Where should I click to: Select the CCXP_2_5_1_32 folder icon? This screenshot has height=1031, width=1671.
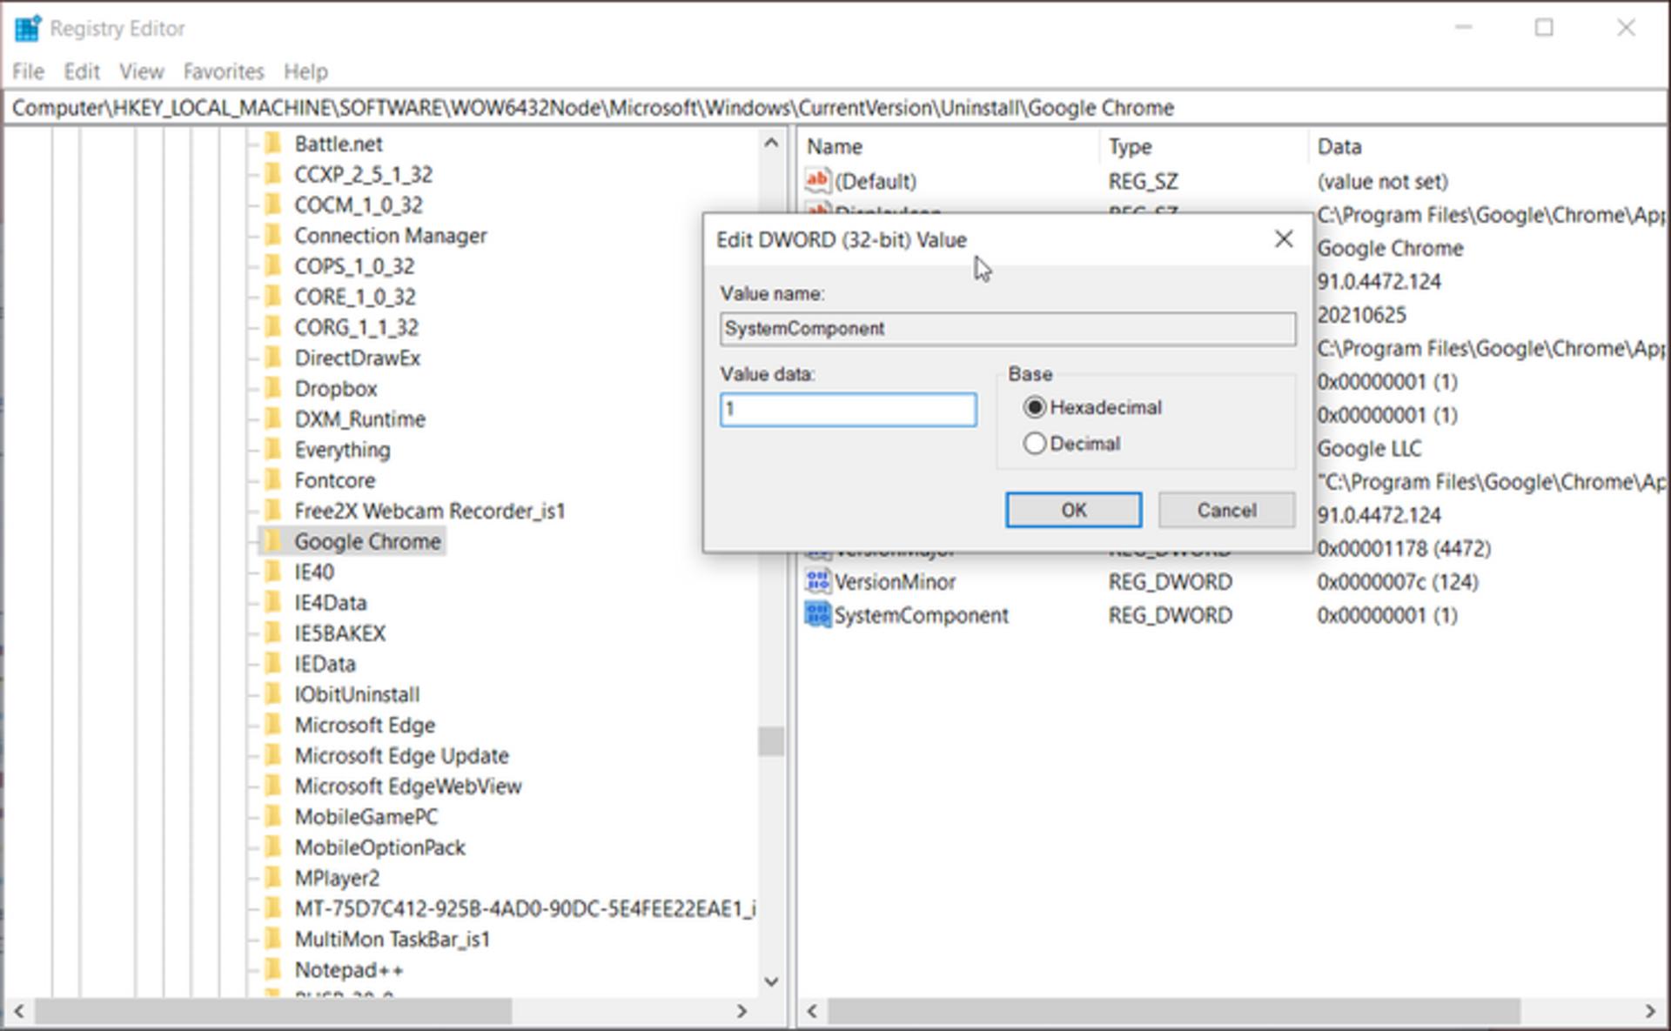[x=272, y=174]
